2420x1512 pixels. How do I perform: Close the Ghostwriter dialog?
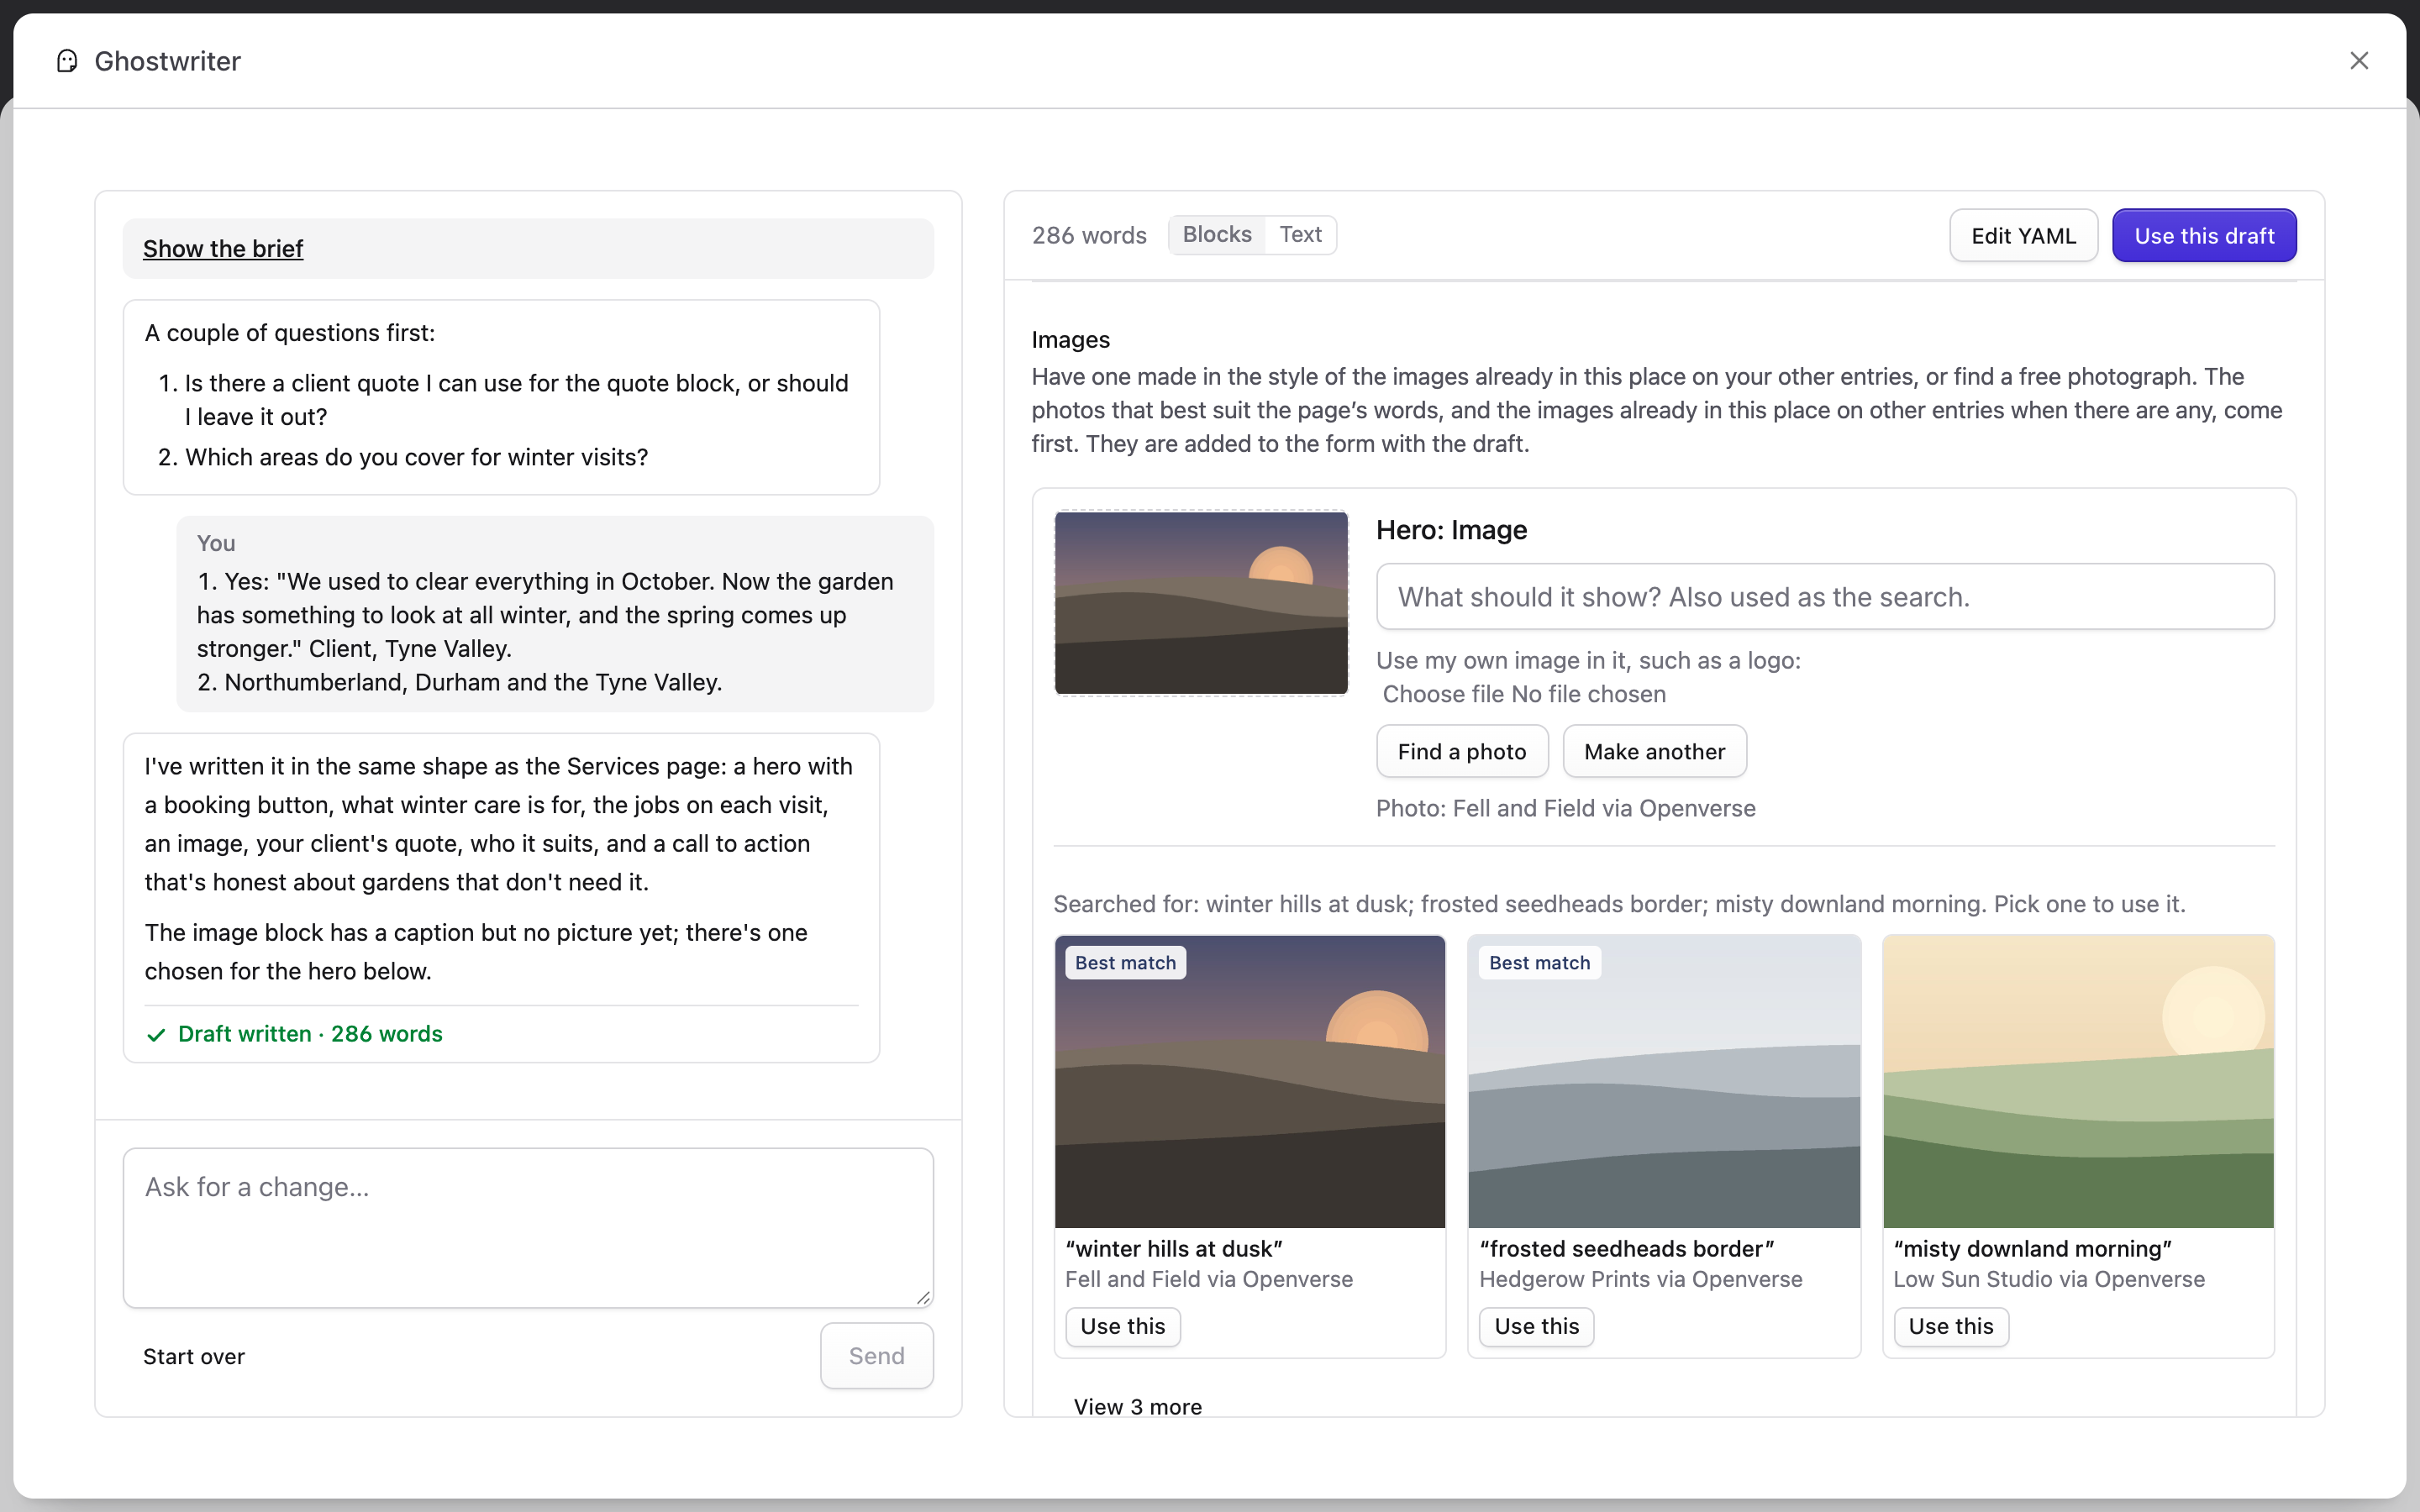pyautogui.click(x=2359, y=61)
